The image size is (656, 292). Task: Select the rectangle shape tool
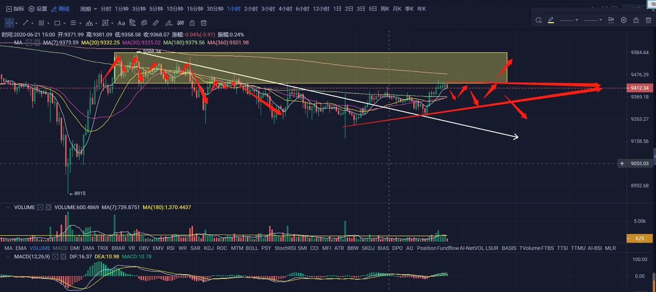[x=57, y=23]
